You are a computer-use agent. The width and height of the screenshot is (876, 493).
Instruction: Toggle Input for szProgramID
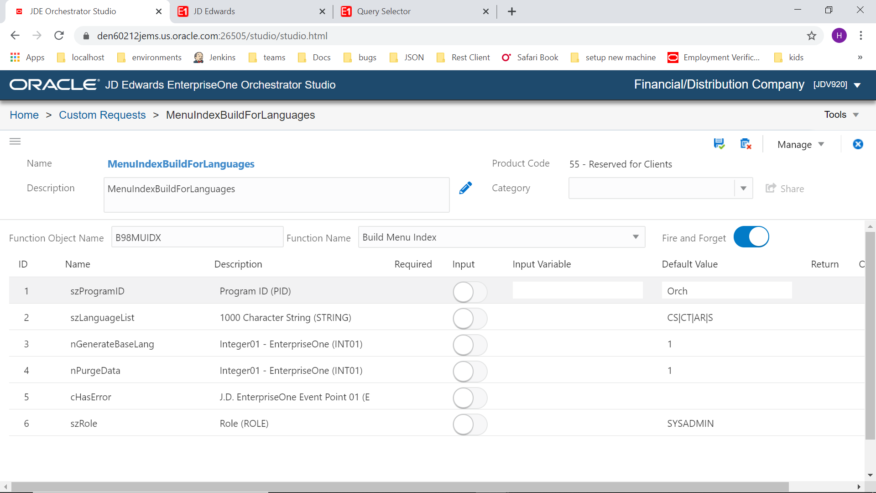(x=470, y=292)
